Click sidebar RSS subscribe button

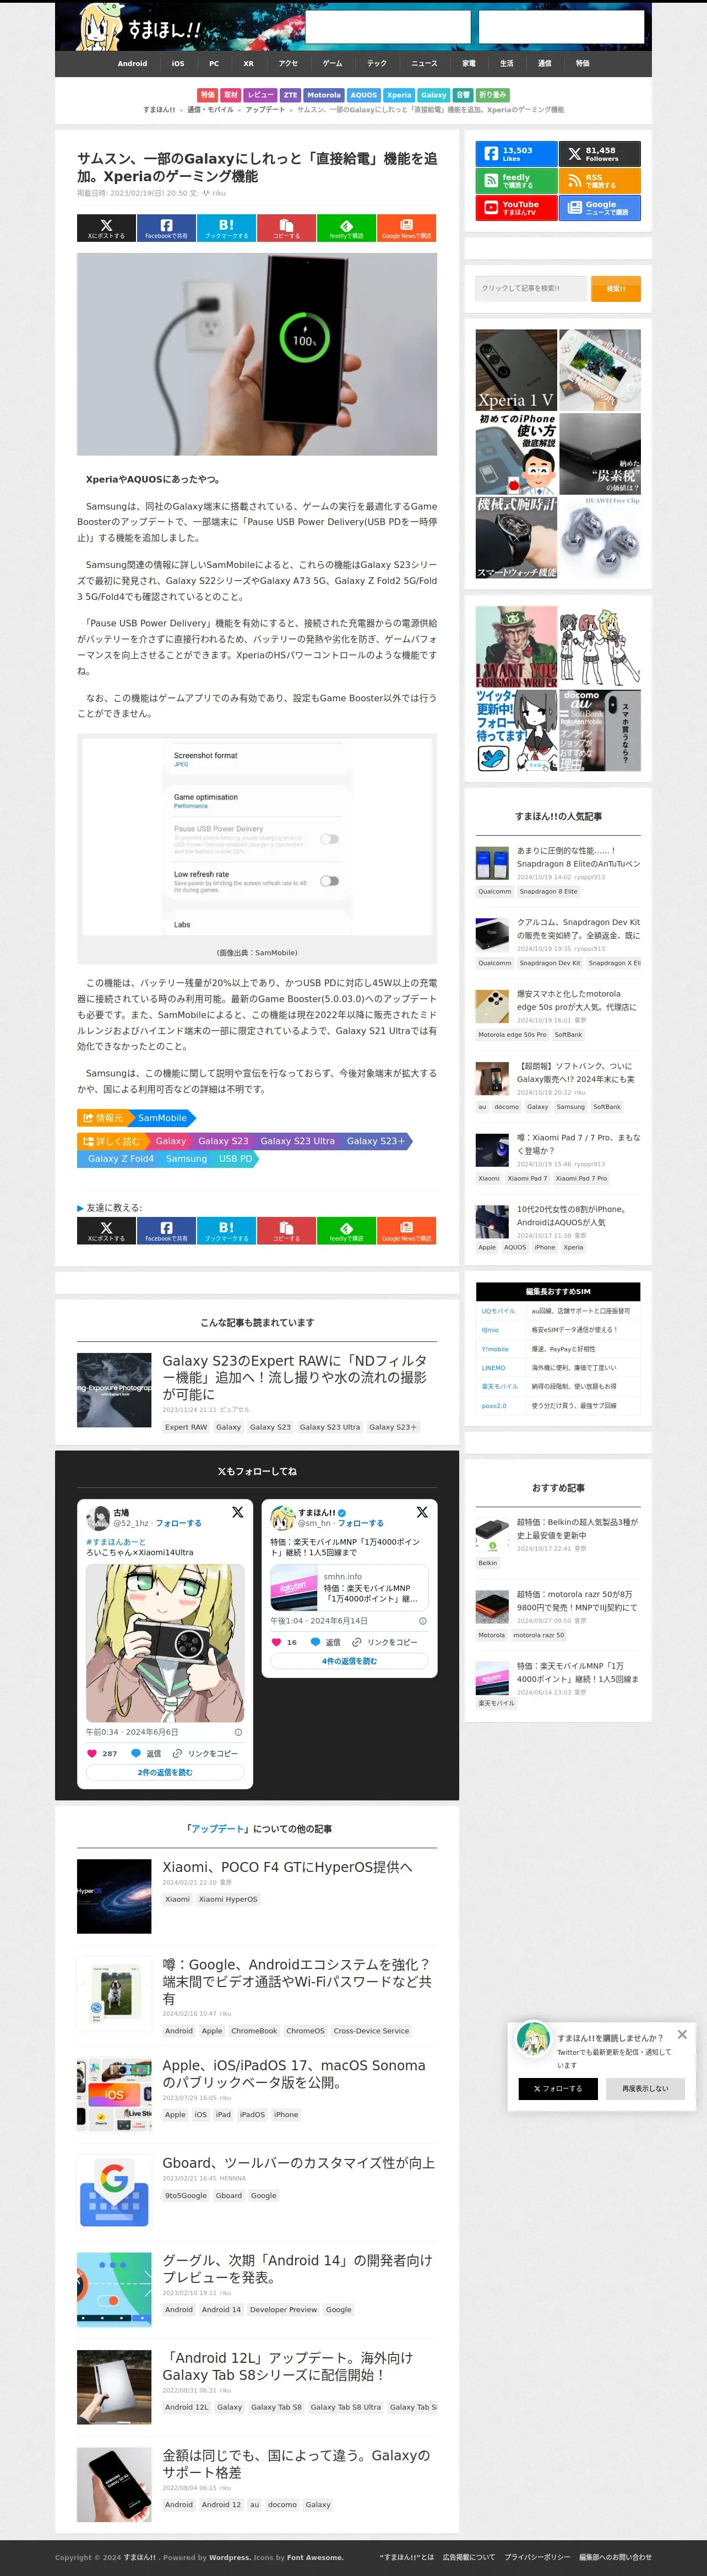(x=600, y=181)
